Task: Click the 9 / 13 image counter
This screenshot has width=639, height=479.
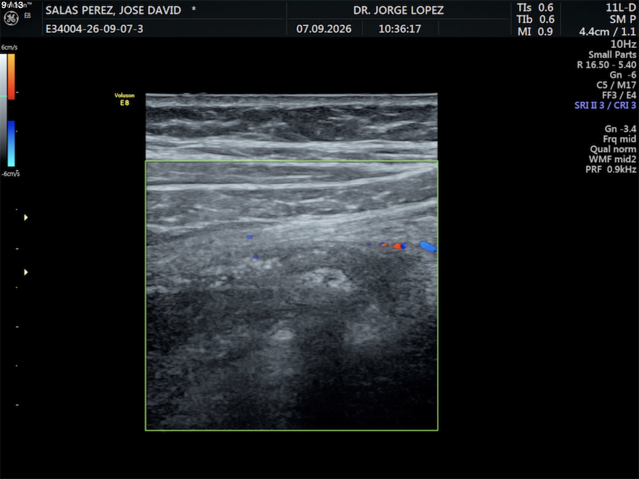Action: pyautogui.click(x=12, y=5)
